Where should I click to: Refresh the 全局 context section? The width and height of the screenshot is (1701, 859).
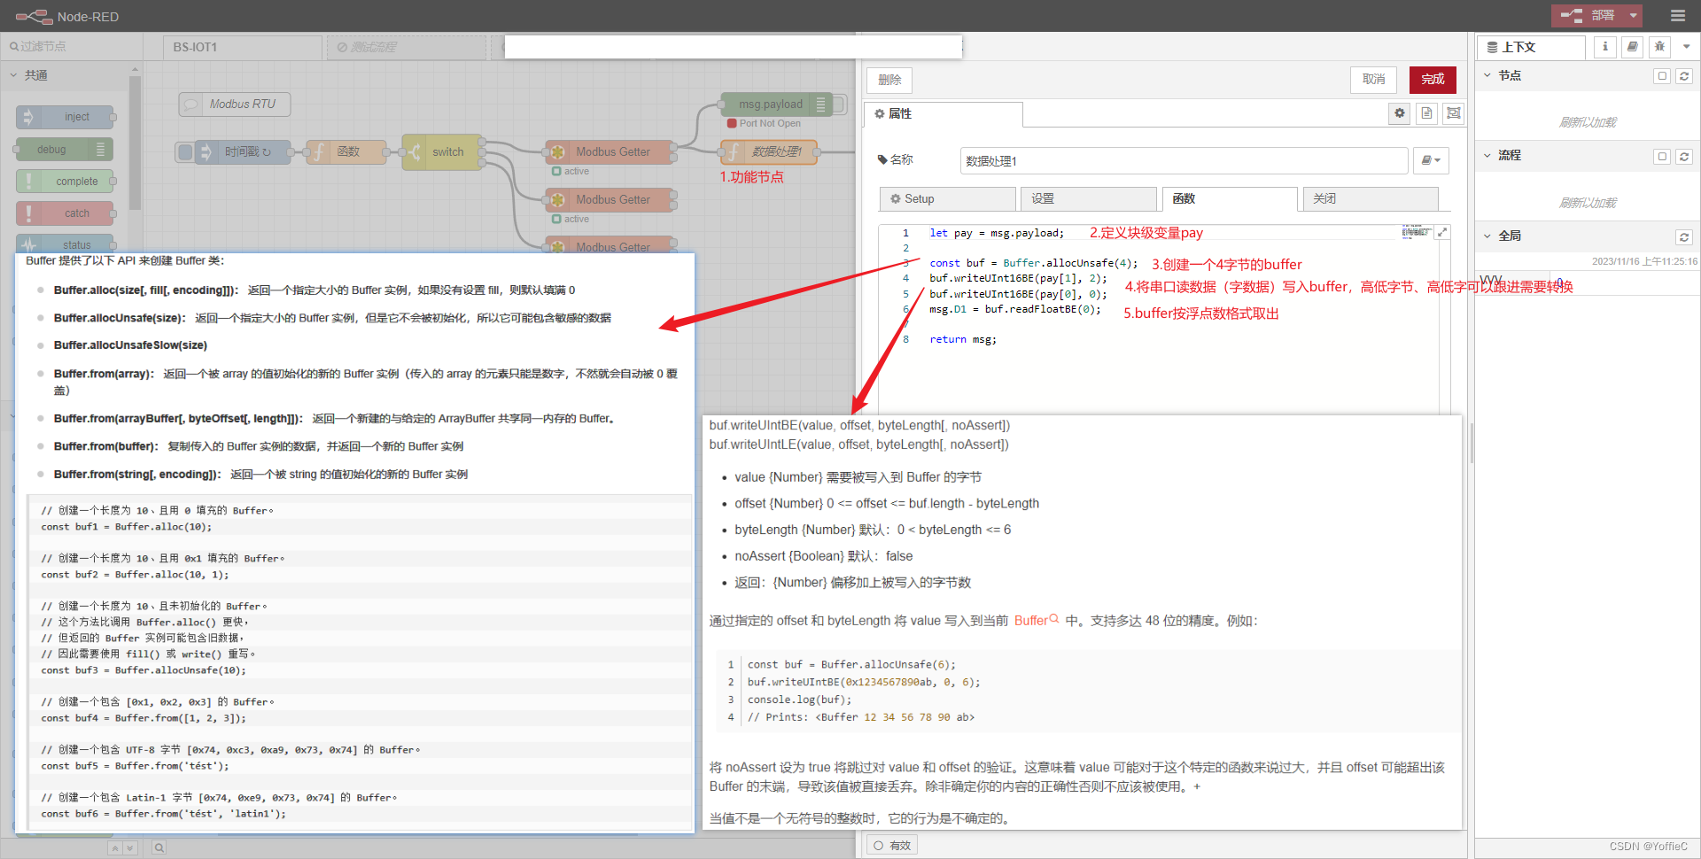1684,237
